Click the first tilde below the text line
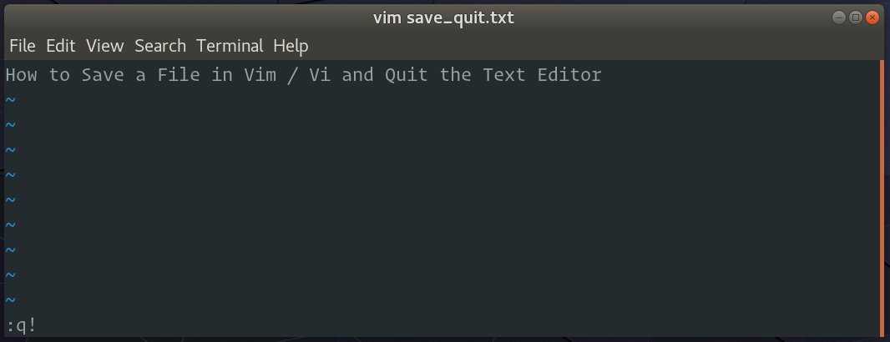The image size is (890, 342). pyautogui.click(x=10, y=100)
